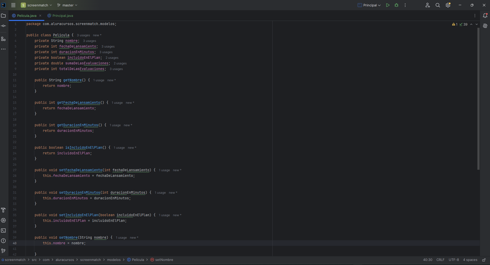Screen dimensions: 490x265
Task: Place cursor in package declaration line
Action: [71, 24]
